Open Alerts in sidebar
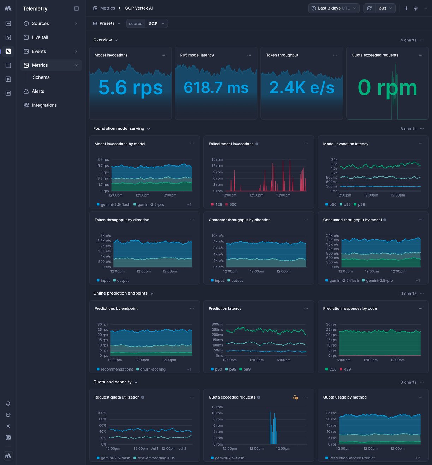Viewport: 432px width, 465px height. [x=51, y=91]
